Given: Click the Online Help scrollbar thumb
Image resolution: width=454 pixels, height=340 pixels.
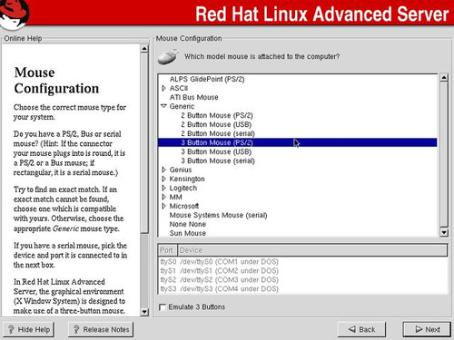Looking at the screenshot, I should [144, 143].
